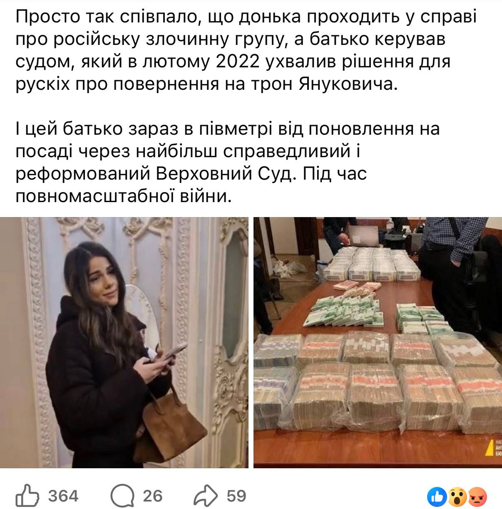Open comments via speech bubble icon
This screenshot has height=509, width=502.
click(x=123, y=495)
